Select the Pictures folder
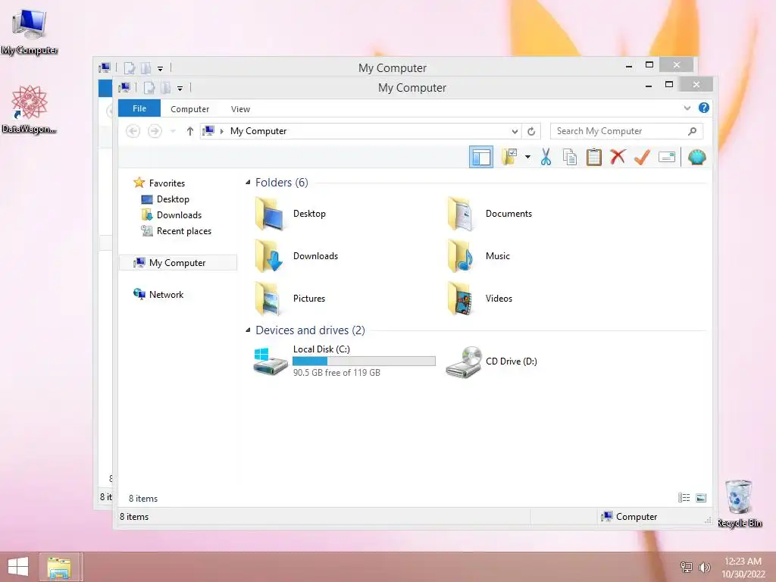776x582 pixels. [x=290, y=299]
